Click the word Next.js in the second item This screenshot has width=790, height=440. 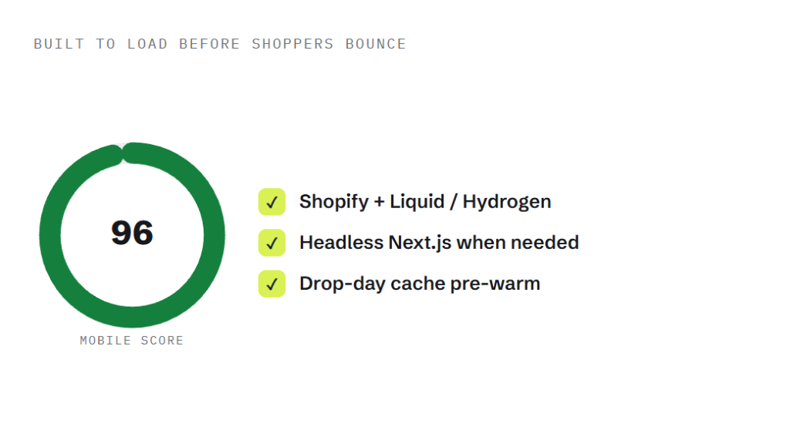(420, 243)
